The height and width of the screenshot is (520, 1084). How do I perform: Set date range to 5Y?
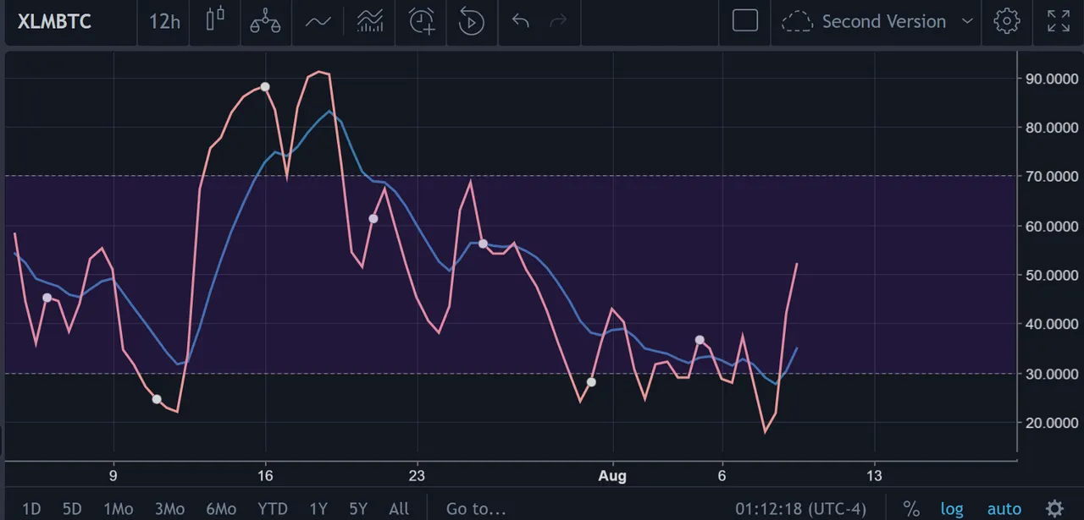click(x=358, y=509)
